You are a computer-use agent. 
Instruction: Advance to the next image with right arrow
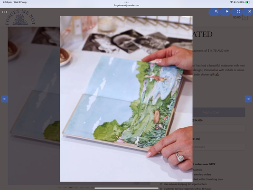tap(248, 99)
